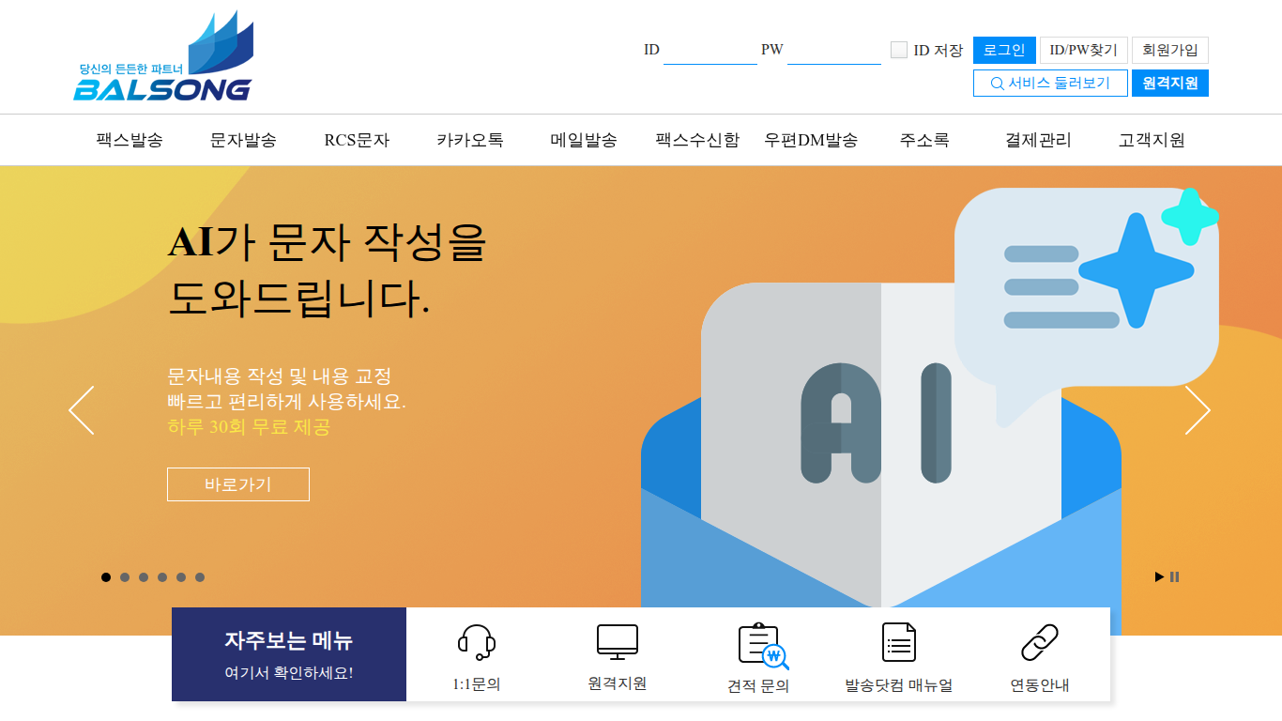This screenshot has width=1282, height=721.
Task: Open the 우편DM발송 menu
Action: click(x=811, y=140)
